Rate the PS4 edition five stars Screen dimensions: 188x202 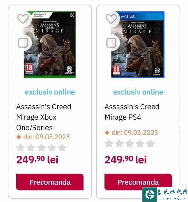coord(150,144)
